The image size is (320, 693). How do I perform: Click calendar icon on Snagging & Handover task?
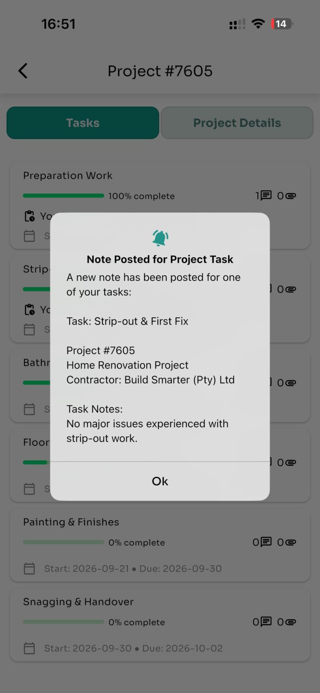point(30,648)
